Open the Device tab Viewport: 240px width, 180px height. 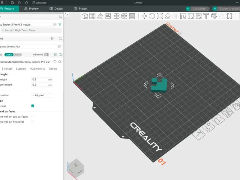pyautogui.click(x=56, y=9)
